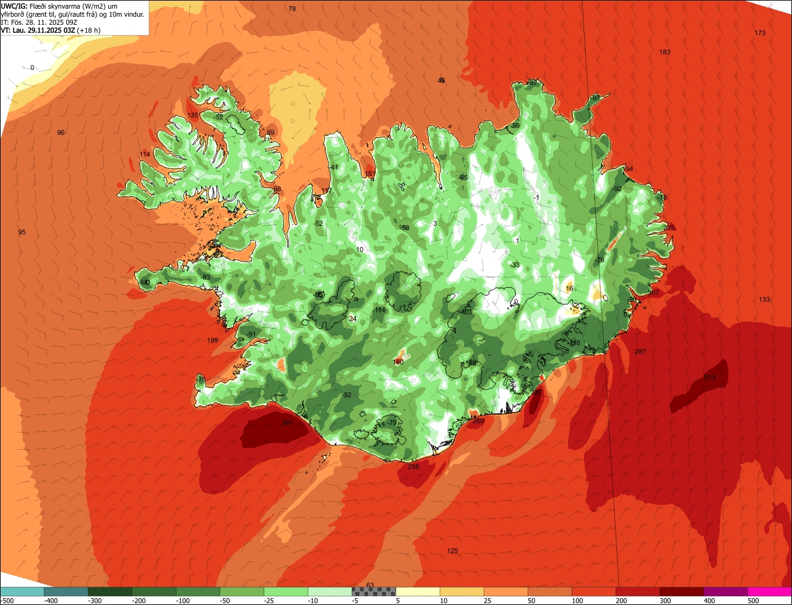Click the value 391 off the southwest coast
This screenshot has height=605, width=792.
tap(287, 423)
